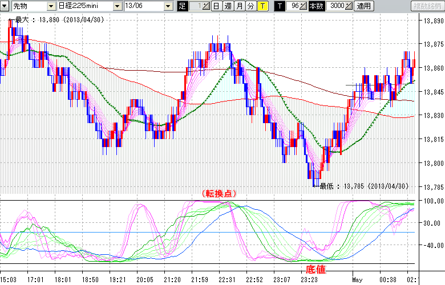Click the spinner beside the 足 field
Viewport: 445px width, 285px height.
point(205,6)
